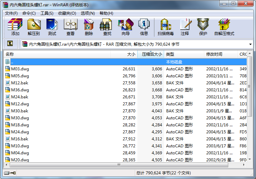Screen dimensions: 256x179
Task: Click the 测试 (Test) archive icon
Action: pyautogui.click(x=52, y=27)
